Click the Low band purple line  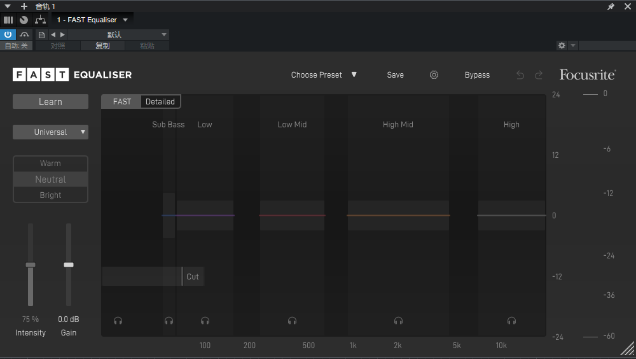click(205, 215)
